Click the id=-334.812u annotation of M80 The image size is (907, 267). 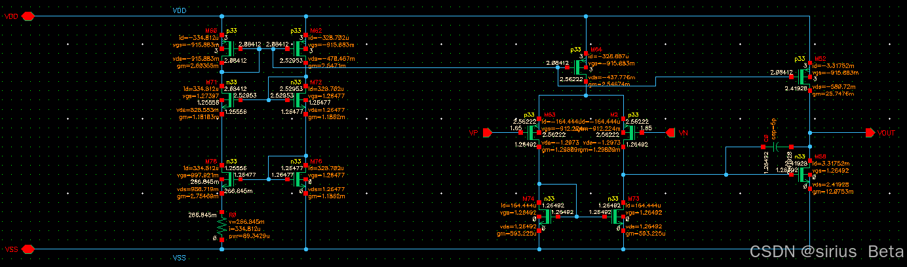pyautogui.click(x=200, y=37)
